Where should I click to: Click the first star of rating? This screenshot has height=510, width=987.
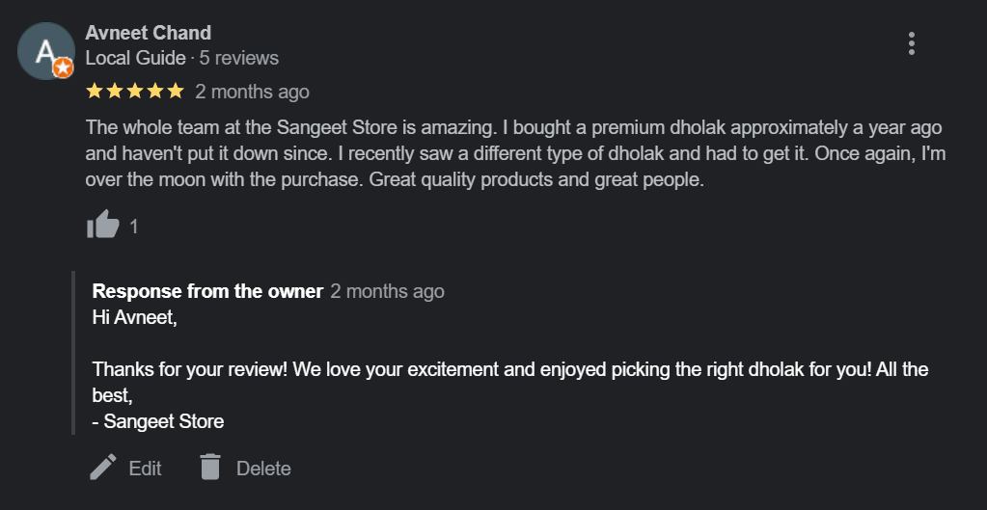tap(95, 92)
